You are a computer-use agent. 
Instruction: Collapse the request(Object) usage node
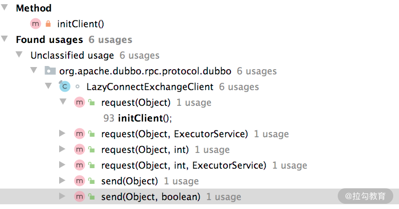click(x=63, y=102)
